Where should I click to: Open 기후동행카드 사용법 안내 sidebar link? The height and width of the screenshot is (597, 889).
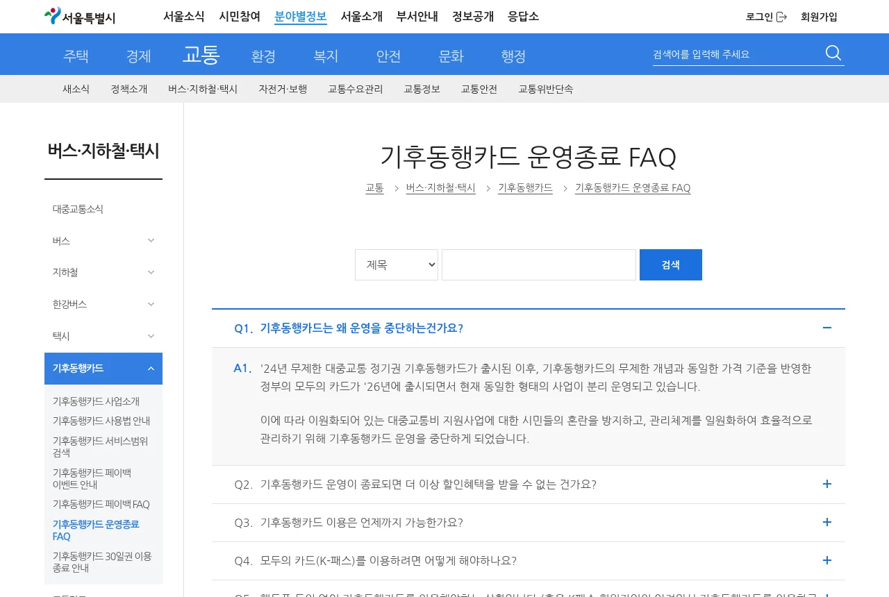click(101, 421)
